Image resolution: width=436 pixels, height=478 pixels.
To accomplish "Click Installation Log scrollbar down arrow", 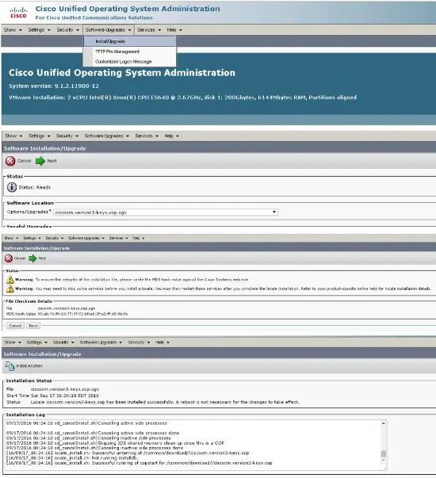I will click(x=384, y=461).
